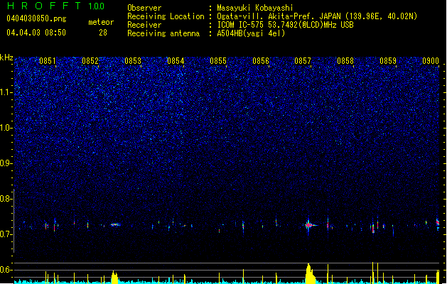Screen dimensions: 447x284
Task: Click the Receiving antenna label
Action: tap(163, 33)
